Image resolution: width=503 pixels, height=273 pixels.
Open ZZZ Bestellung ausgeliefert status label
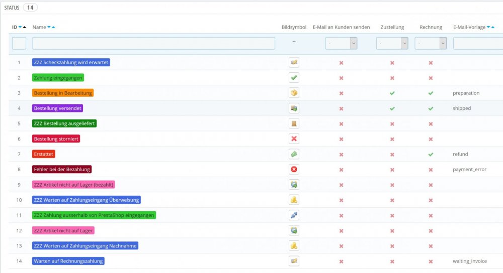64,123
